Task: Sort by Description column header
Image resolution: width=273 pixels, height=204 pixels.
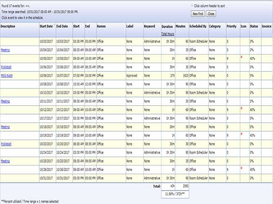Action: click(x=8, y=27)
